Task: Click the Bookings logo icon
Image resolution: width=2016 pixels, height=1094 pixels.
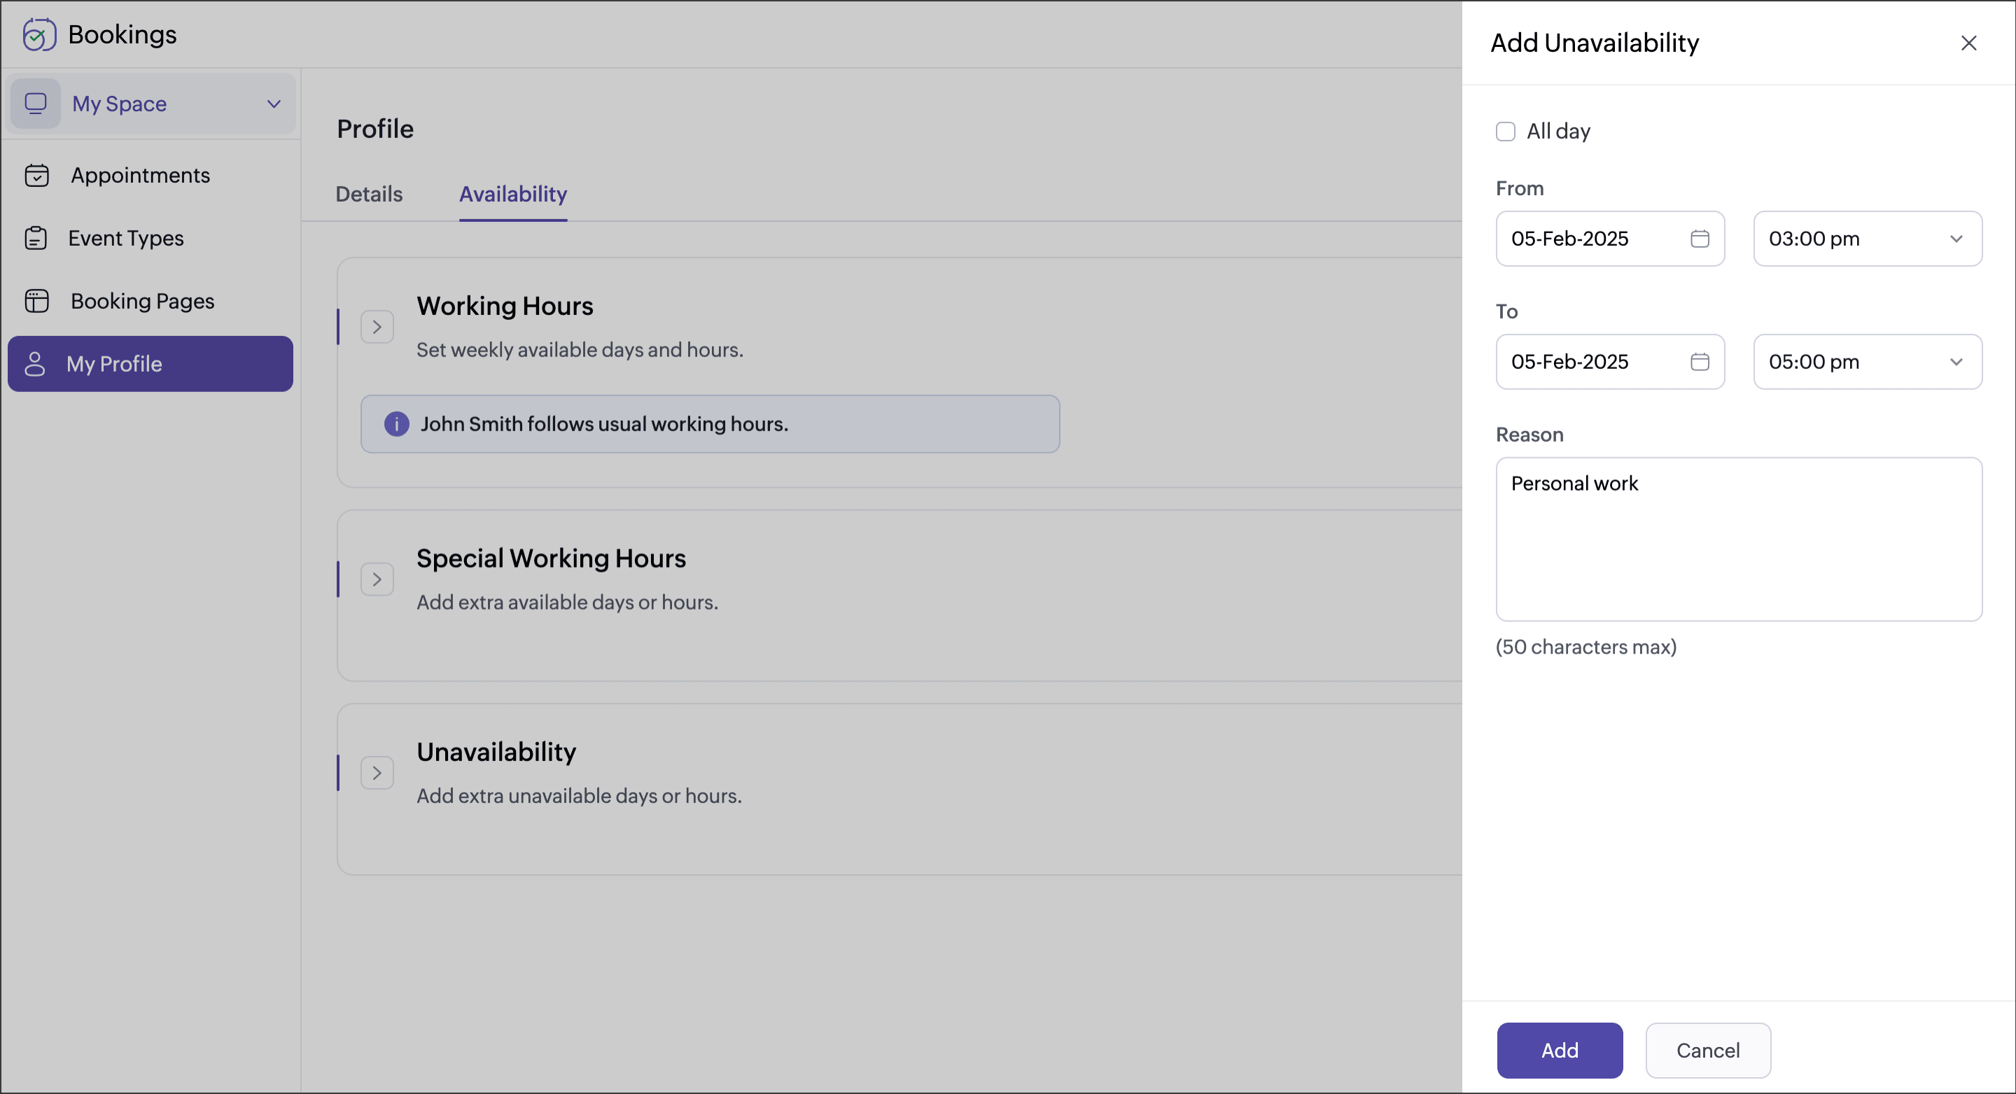Action: click(39, 34)
